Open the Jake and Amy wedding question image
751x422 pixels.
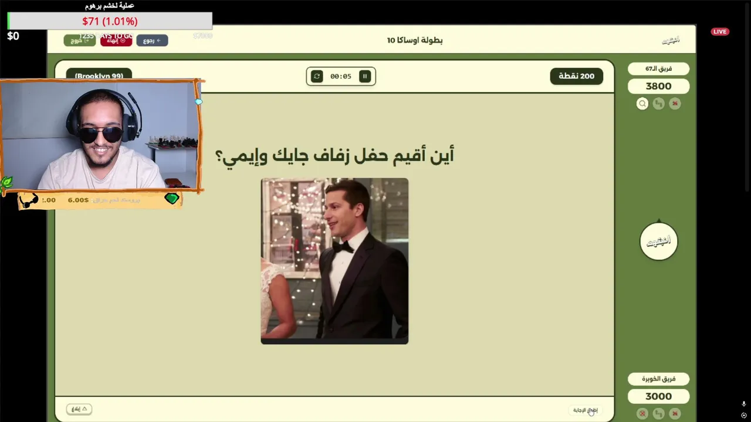coord(334,261)
